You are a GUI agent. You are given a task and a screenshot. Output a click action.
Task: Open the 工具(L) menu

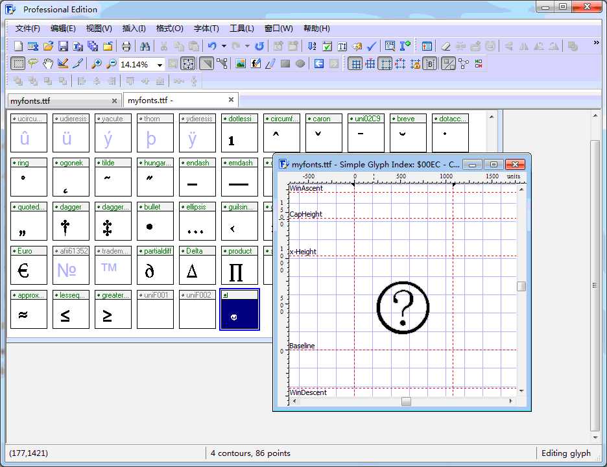(241, 29)
